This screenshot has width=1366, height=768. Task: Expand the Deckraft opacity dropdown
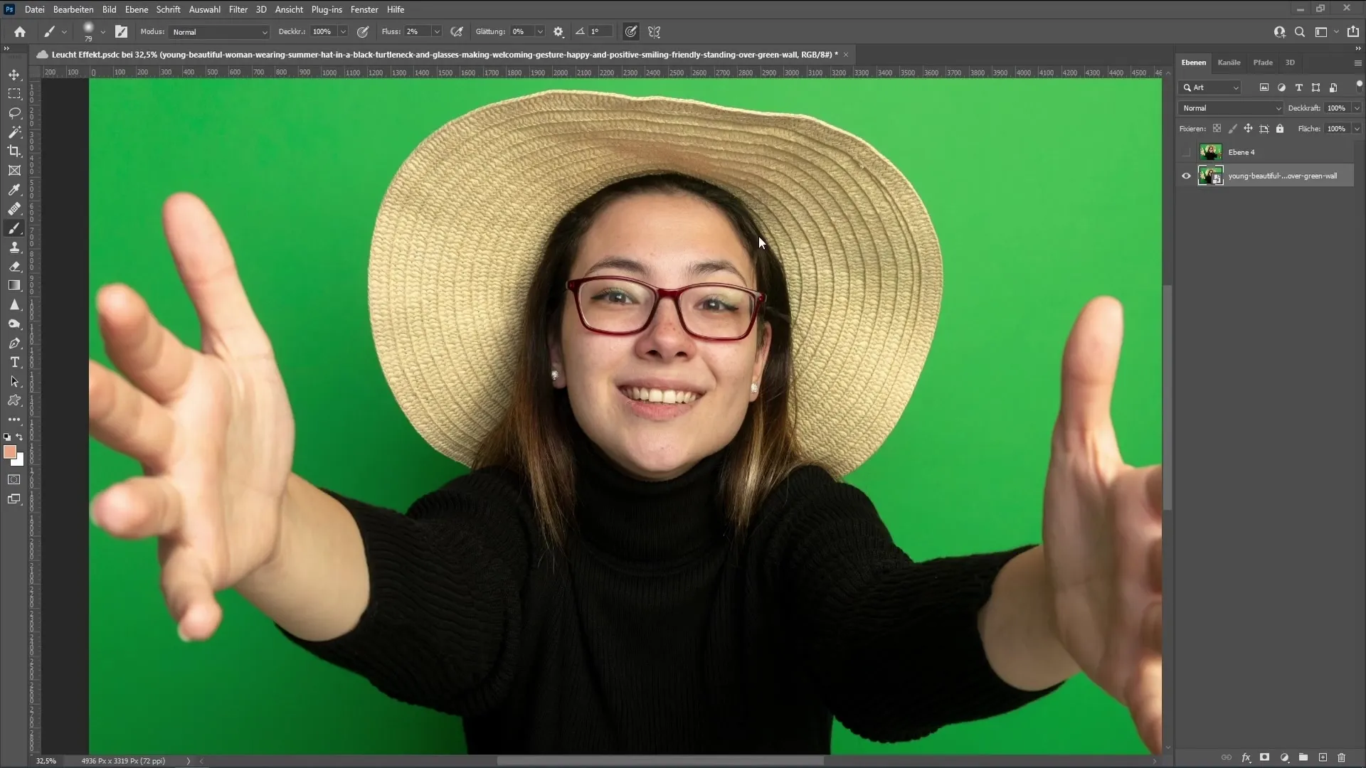(x=1354, y=108)
